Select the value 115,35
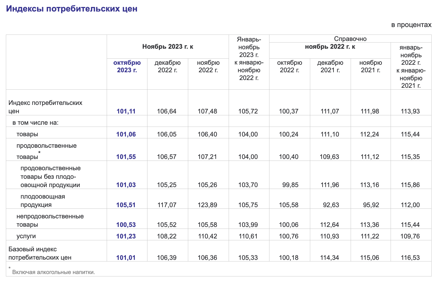The width and height of the screenshot is (437, 281). click(x=410, y=157)
